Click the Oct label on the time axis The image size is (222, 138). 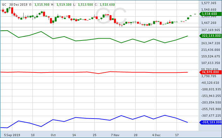click(x=53, y=135)
